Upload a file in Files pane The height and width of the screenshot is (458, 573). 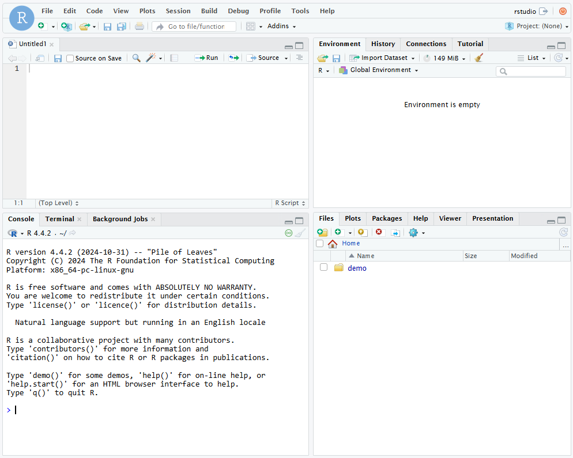pos(362,233)
